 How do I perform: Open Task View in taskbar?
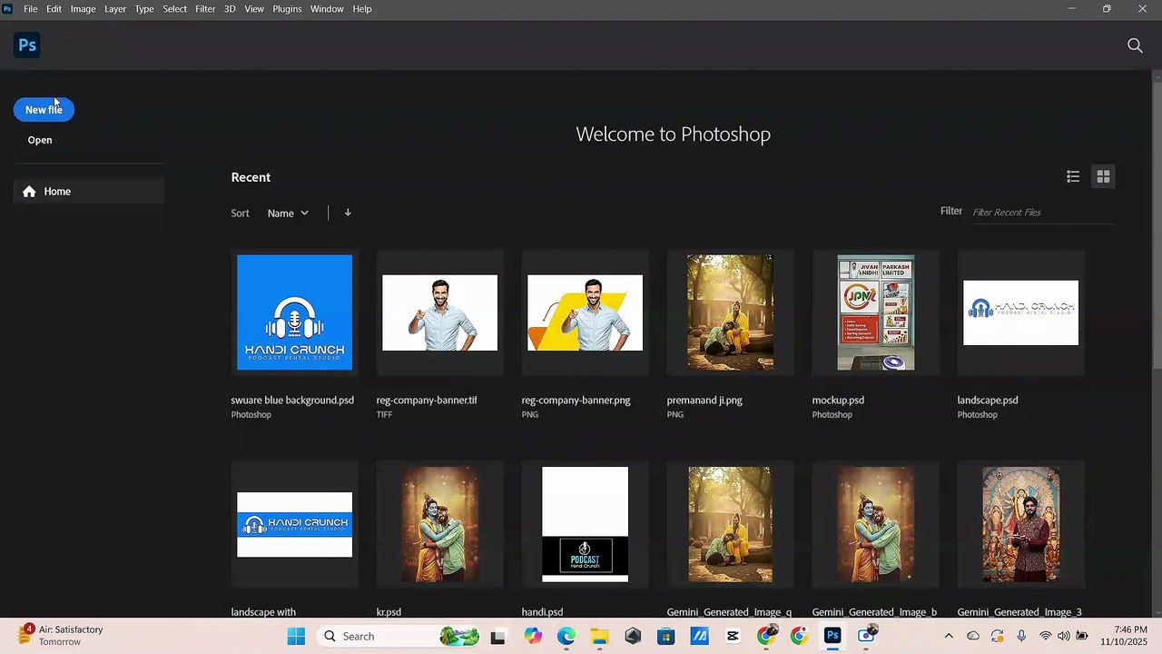pyautogui.click(x=497, y=637)
